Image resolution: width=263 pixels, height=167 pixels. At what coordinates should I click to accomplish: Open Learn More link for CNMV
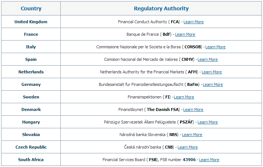coord(208,59)
